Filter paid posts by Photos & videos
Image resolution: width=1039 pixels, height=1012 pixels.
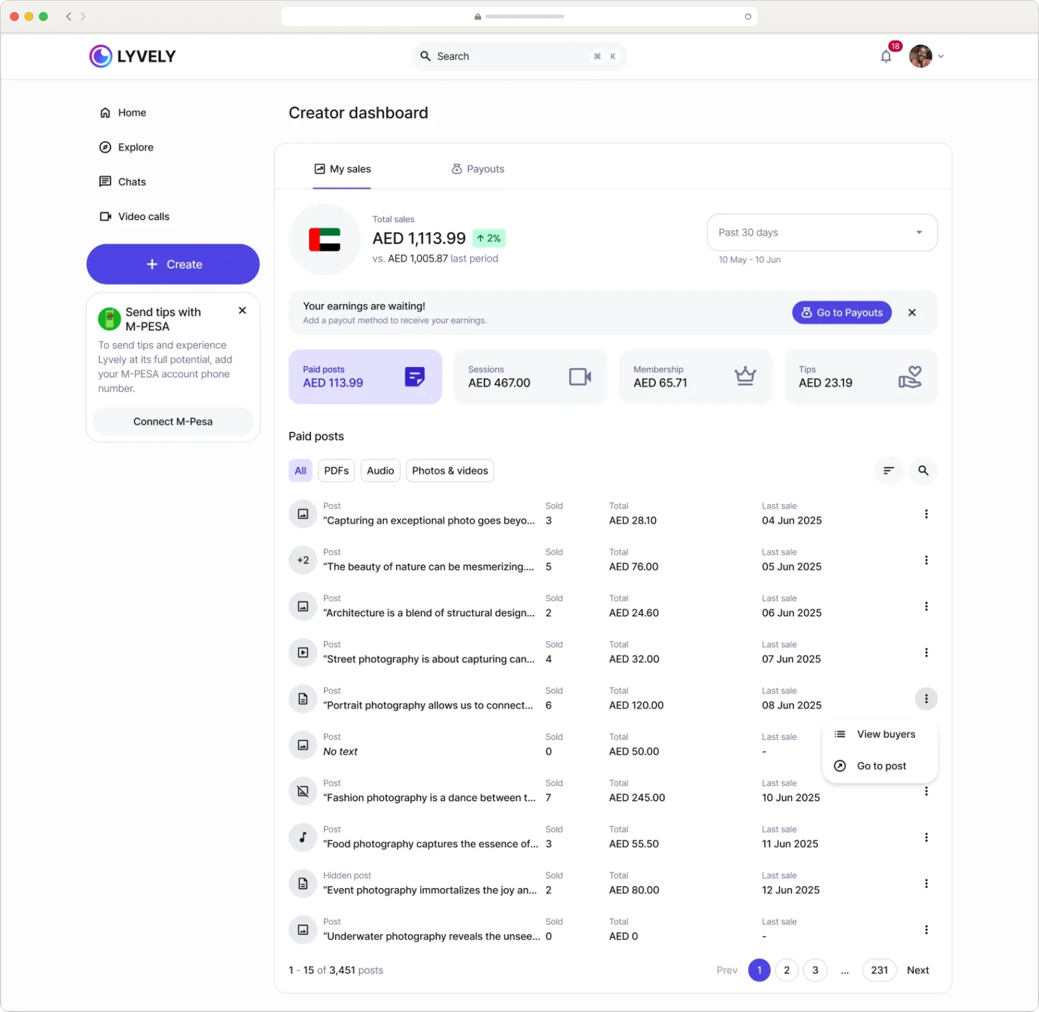pos(450,471)
